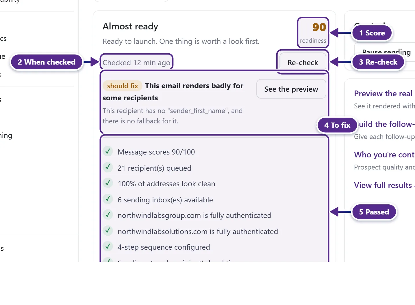Click the Give each follow-up description

coord(385,137)
